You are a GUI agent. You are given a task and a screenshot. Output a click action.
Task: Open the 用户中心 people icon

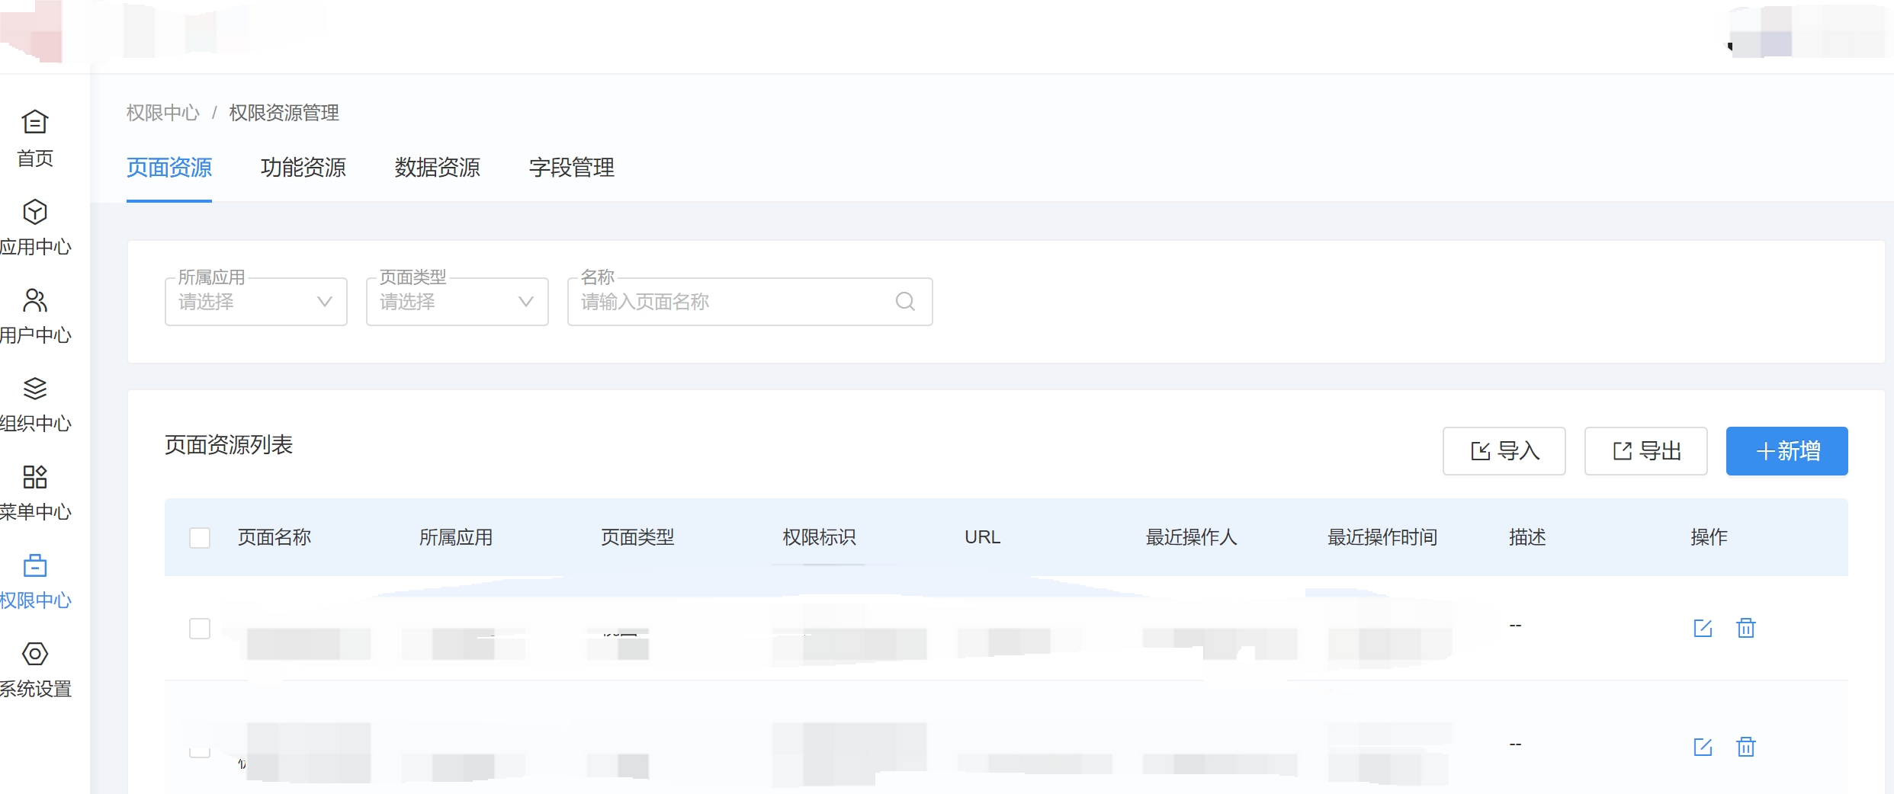pyautogui.click(x=35, y=300)
